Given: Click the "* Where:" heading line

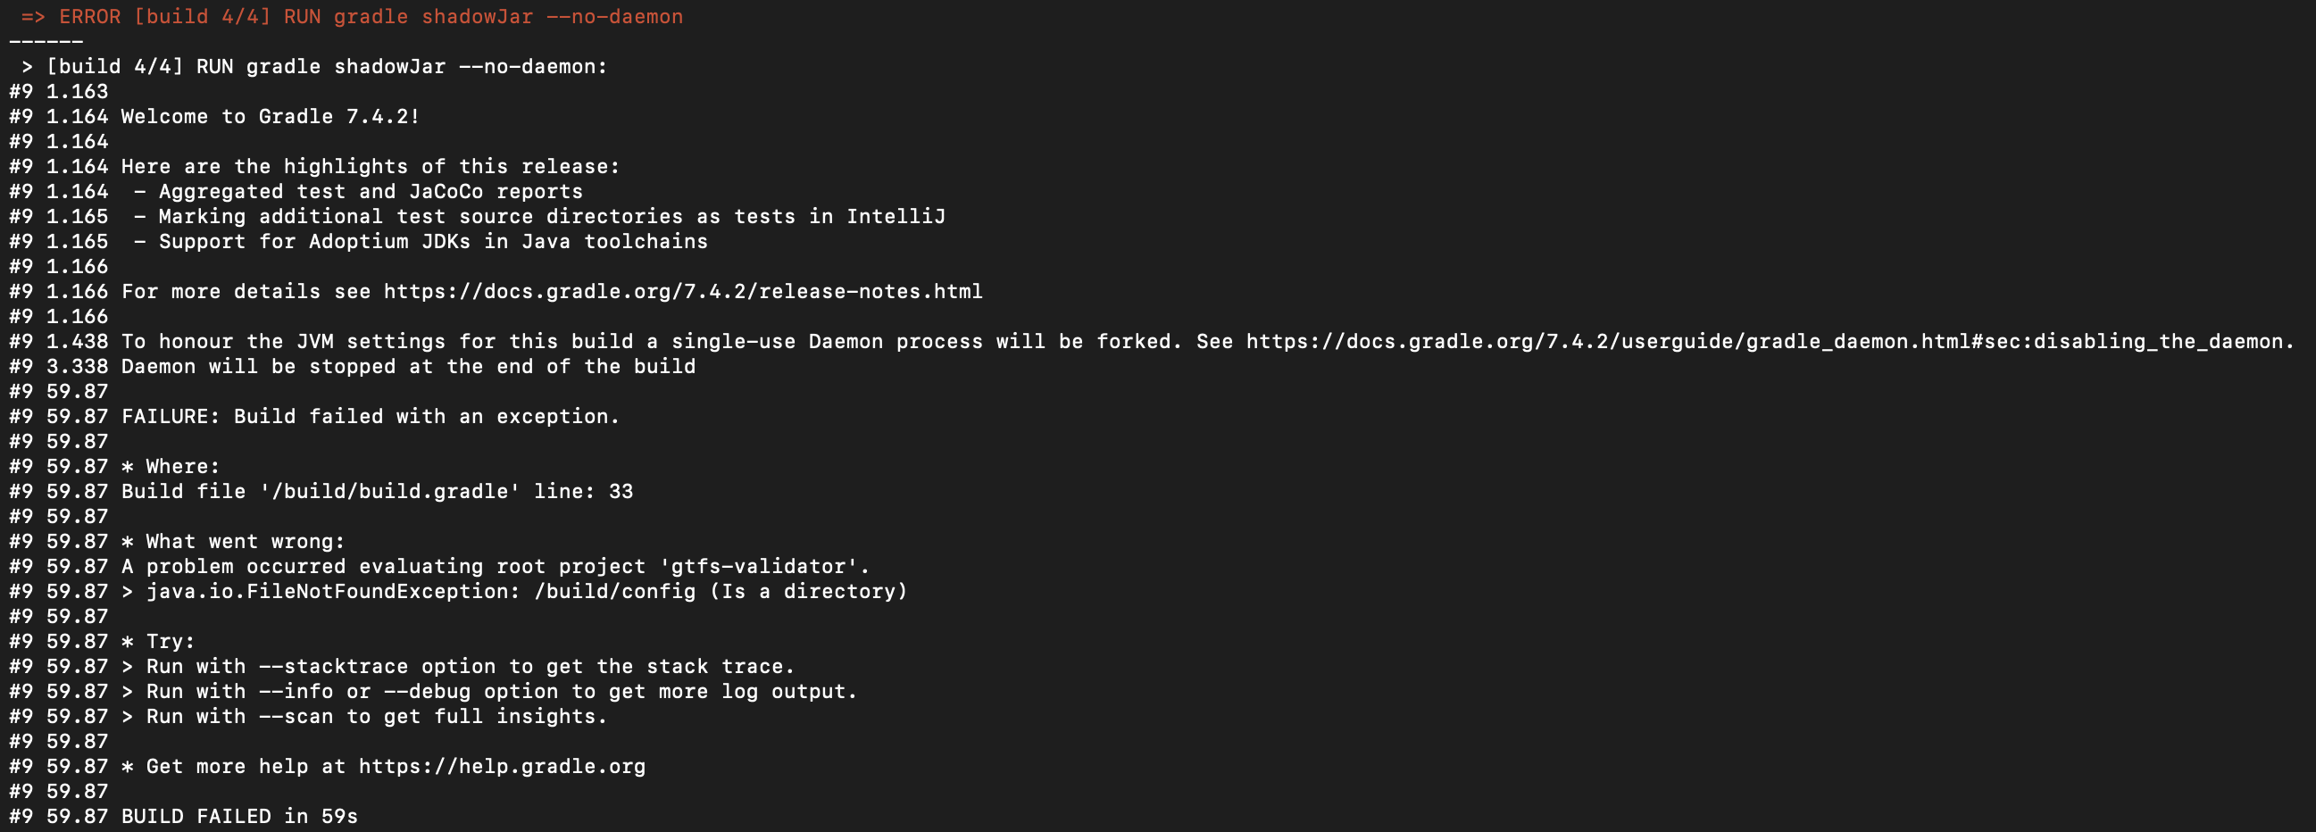Looking at the screenshot, I should 171,467.
